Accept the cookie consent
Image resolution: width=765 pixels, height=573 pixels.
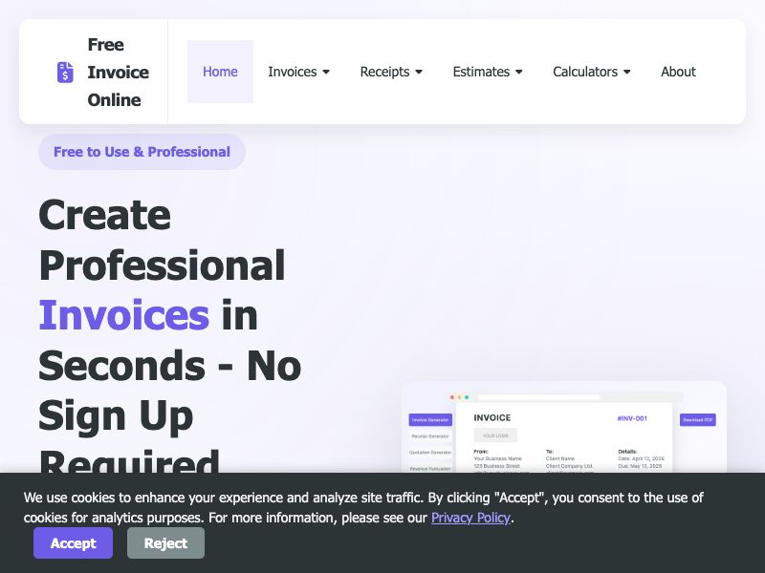(74, 542)
